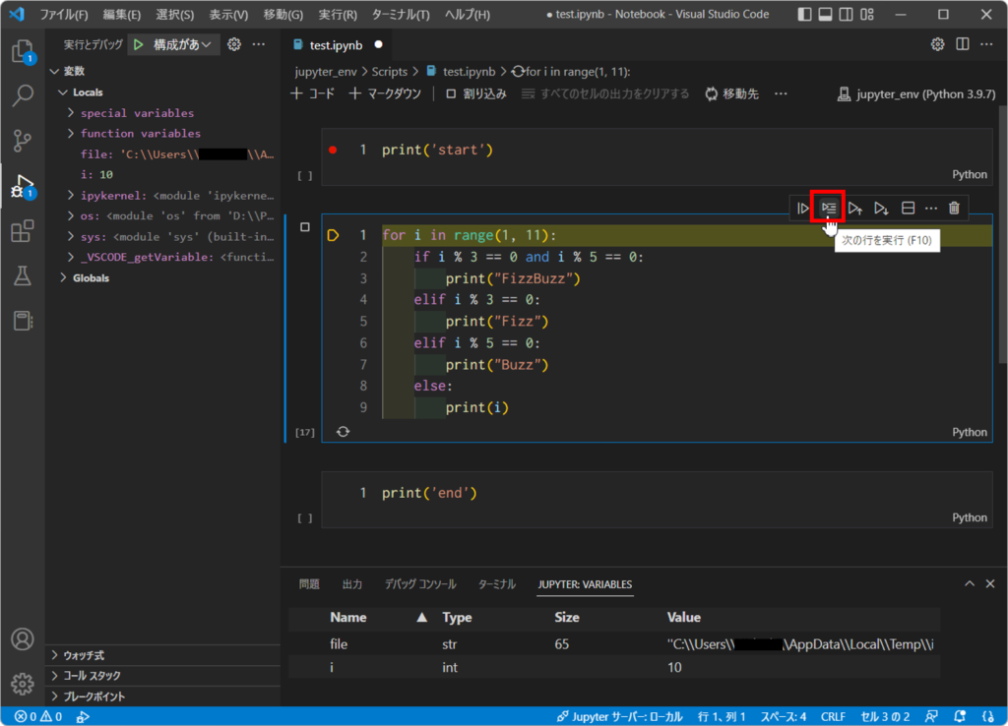The height and width of the screenshot is (726, 1008).
Task: Click the debug continue icon in cell toolbar
Action: pos(803,209)
